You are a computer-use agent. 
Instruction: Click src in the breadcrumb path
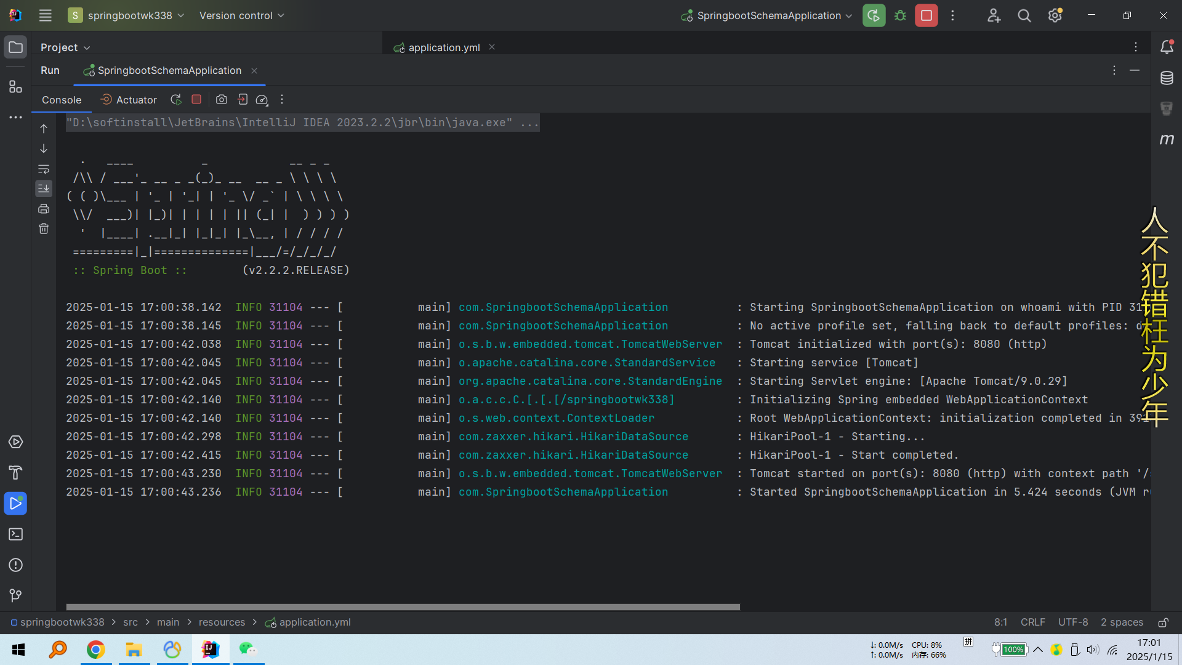coord(131,623)
